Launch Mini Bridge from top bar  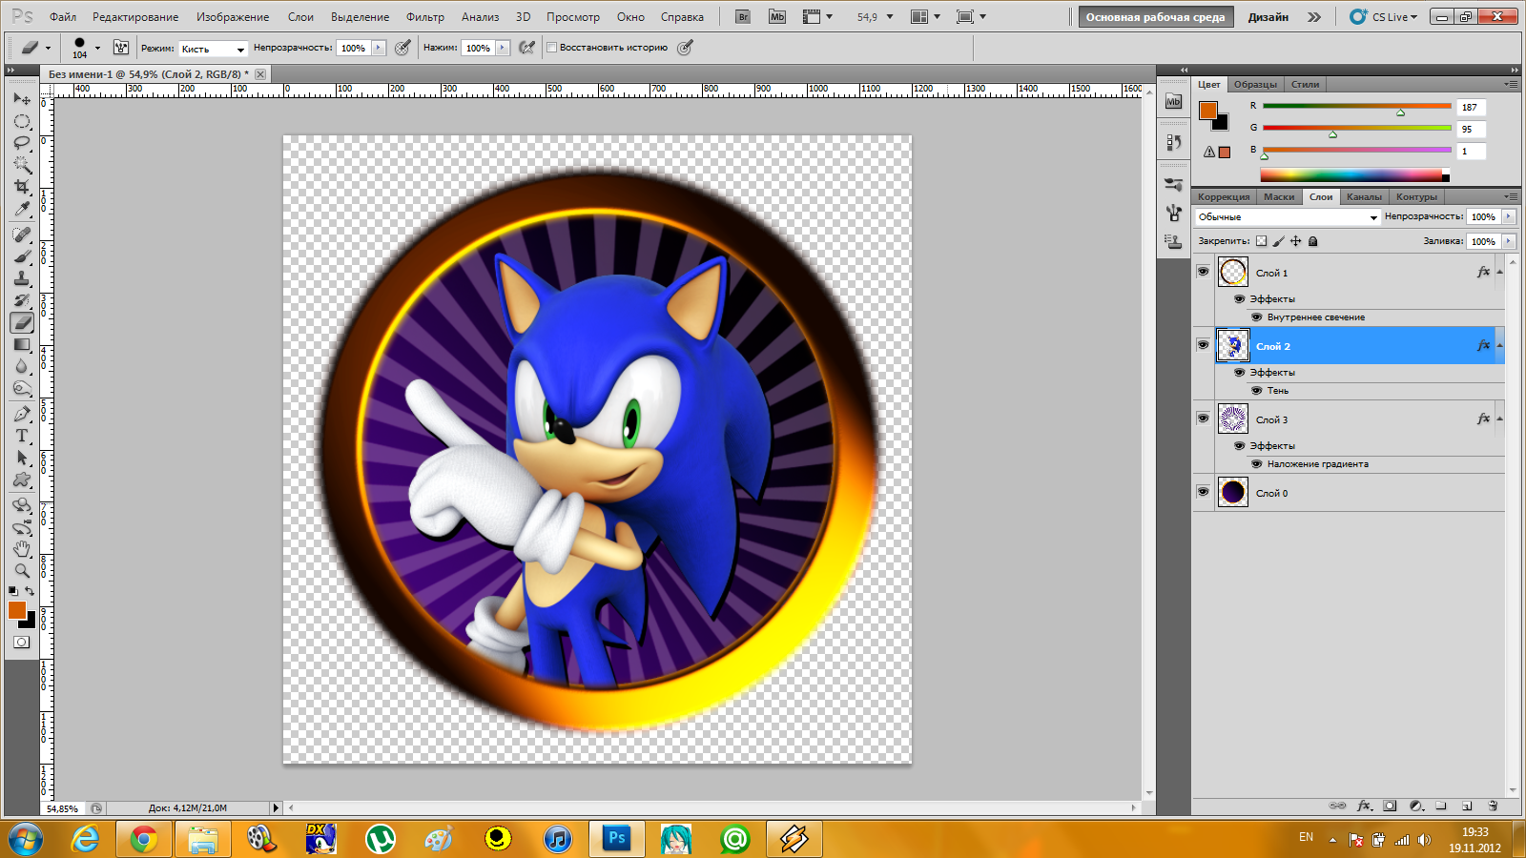[777, 17]
